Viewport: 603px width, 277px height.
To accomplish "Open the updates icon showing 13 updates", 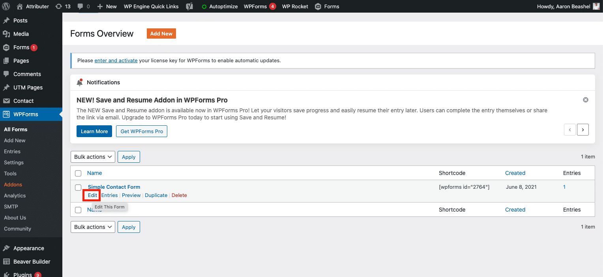I will click(63, 6).
